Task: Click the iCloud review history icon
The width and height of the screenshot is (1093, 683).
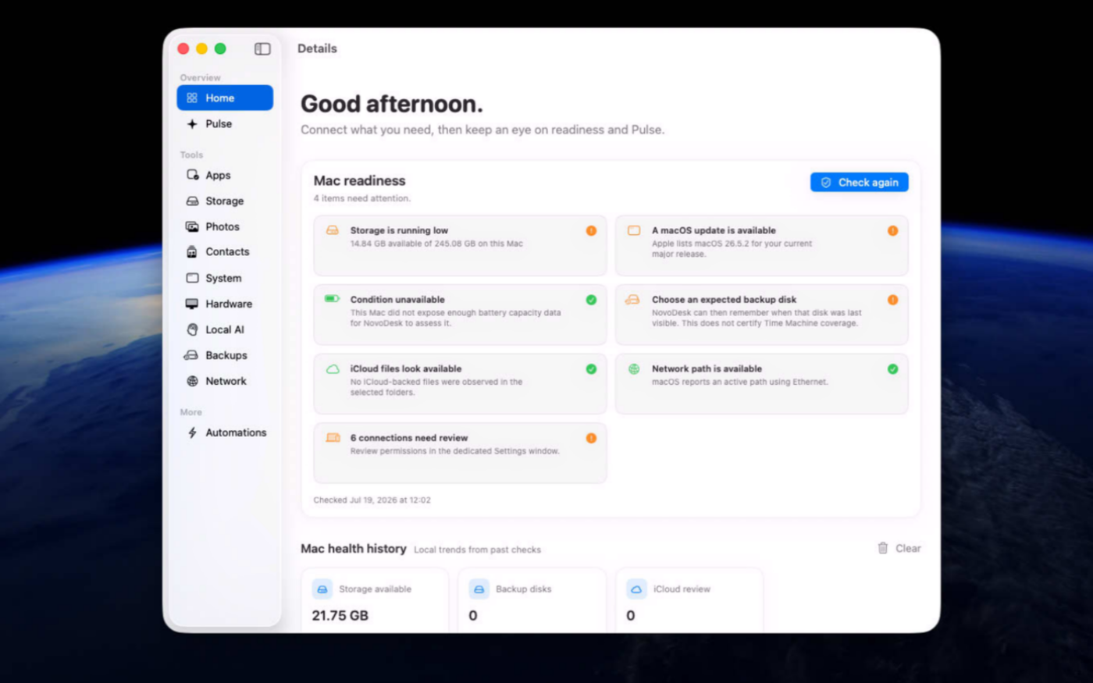Action: pyautogui.click(x=636, y=589)
